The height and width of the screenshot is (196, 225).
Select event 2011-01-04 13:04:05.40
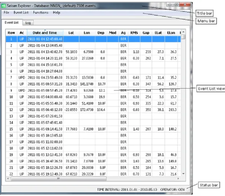point(93,45)
